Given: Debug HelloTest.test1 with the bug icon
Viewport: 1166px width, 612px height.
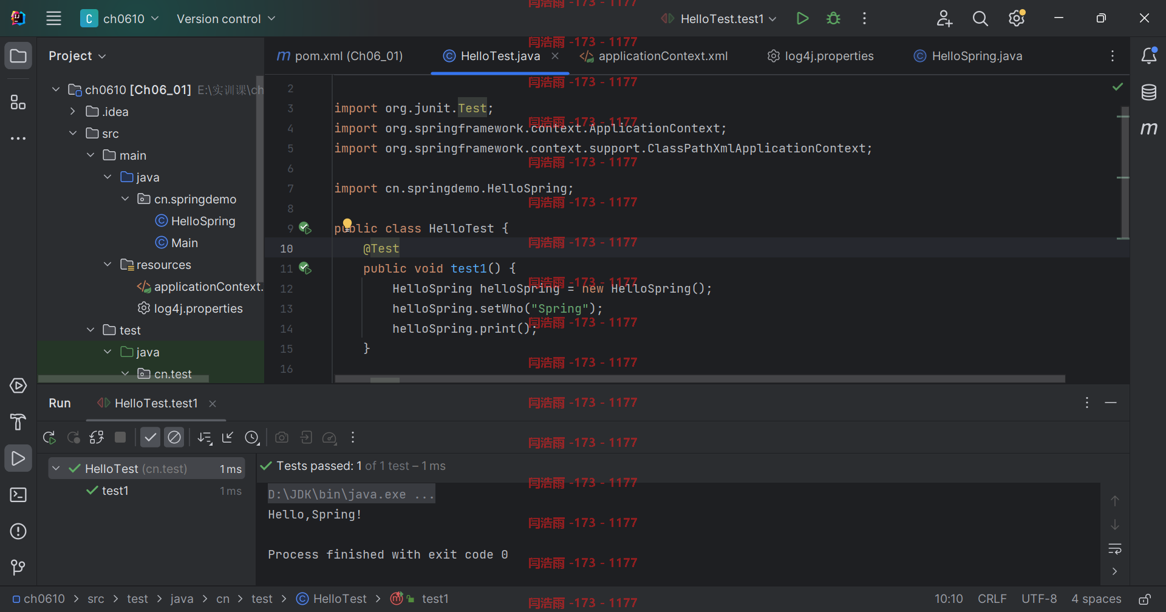Looking at the screenshot, I should (x=833, y=18).
